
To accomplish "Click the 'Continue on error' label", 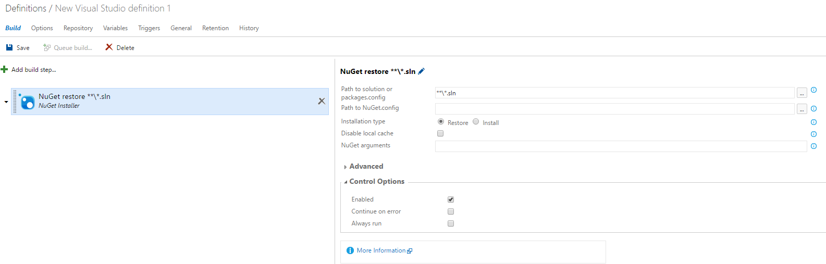I will [376, 211].
